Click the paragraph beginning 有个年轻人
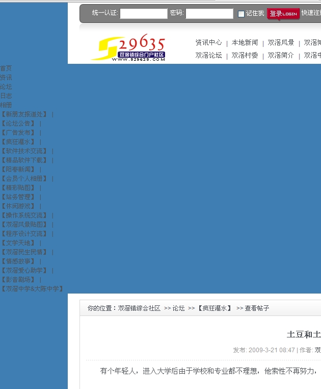This screenshot has width=321, height=389. click(209, 371)
